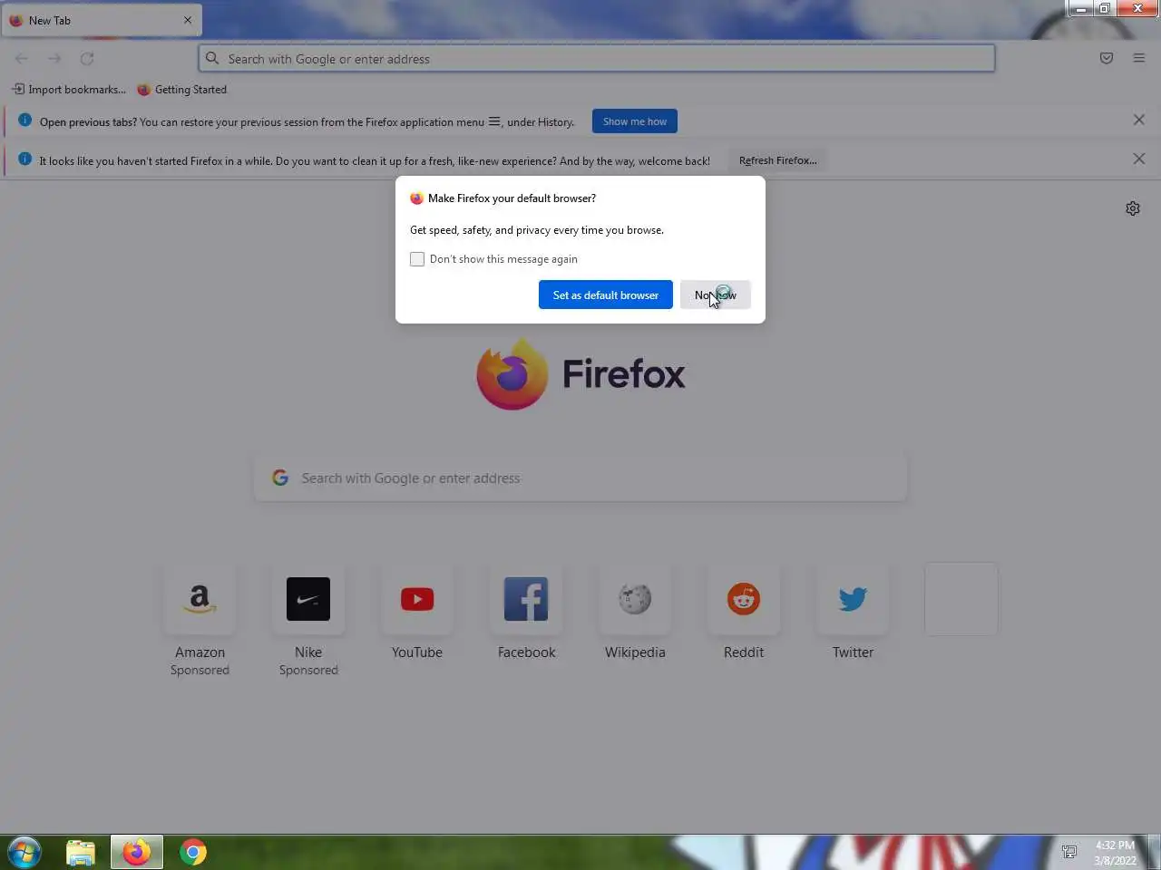
Task: Click the info icon on refresh notice
Action: tap(24, 159)
